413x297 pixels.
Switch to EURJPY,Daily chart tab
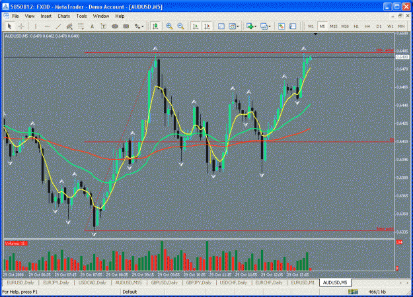[56, 282]
